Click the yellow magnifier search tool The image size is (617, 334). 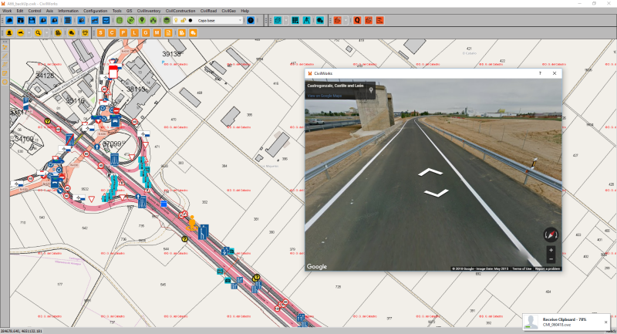coord(37,33)
